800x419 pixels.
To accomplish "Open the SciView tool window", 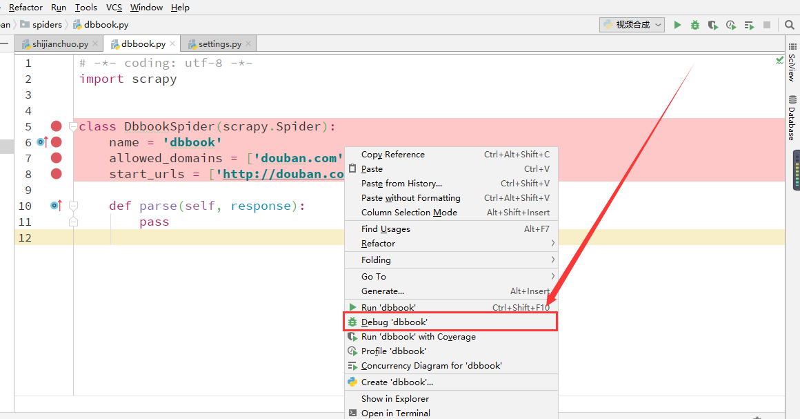I will click(792, 62).
